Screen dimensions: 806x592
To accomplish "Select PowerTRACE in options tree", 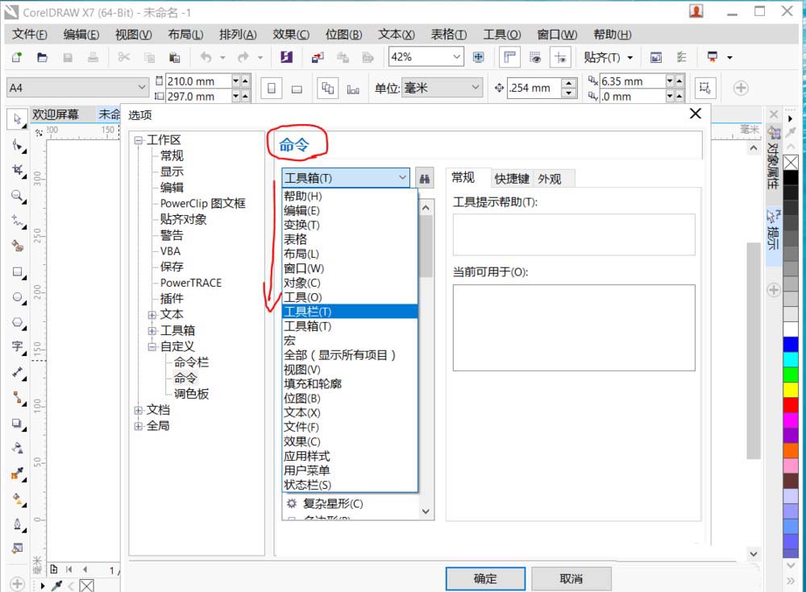I will [191, 283].
